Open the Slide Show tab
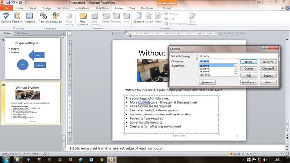 102,8
